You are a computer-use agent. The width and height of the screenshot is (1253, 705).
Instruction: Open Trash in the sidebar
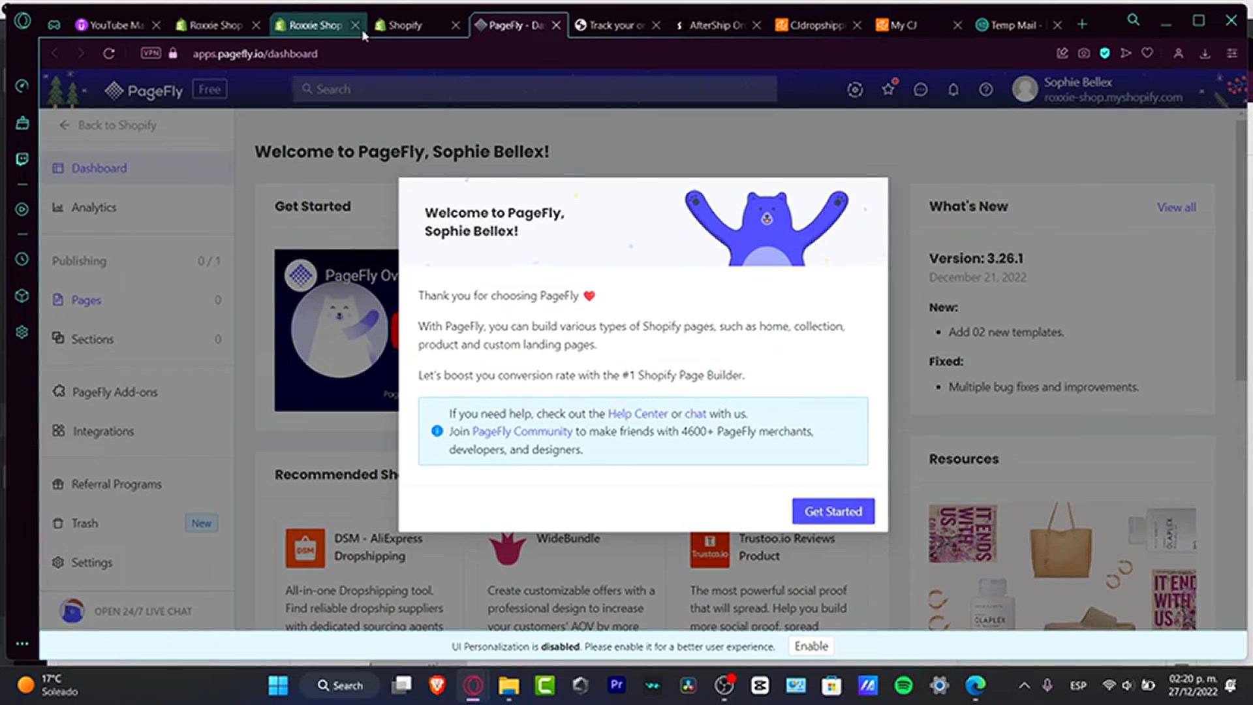click(x=137, y=524)
